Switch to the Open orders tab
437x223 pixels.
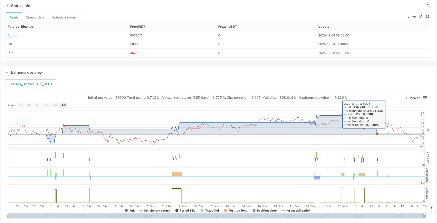click(x=35, y=17)
